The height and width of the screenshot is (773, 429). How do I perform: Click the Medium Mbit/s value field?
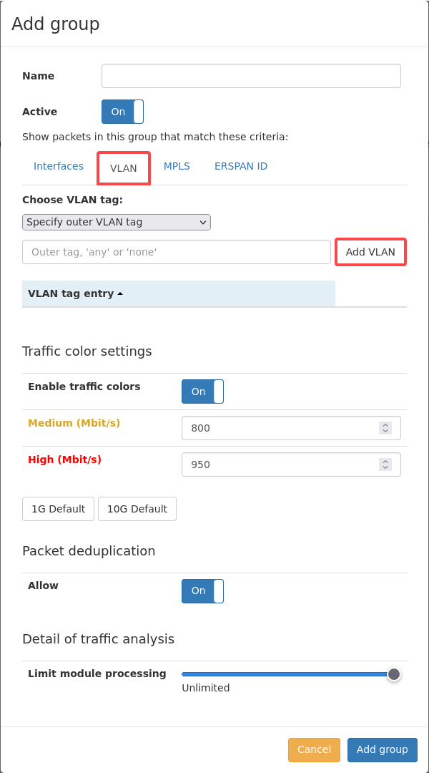tap(291, 428)
